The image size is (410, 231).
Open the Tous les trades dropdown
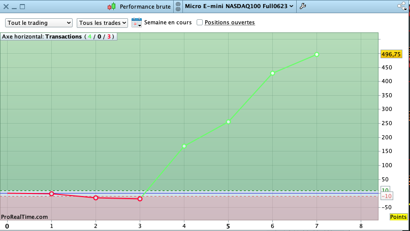pyautogui.click(x=102, y=23)
